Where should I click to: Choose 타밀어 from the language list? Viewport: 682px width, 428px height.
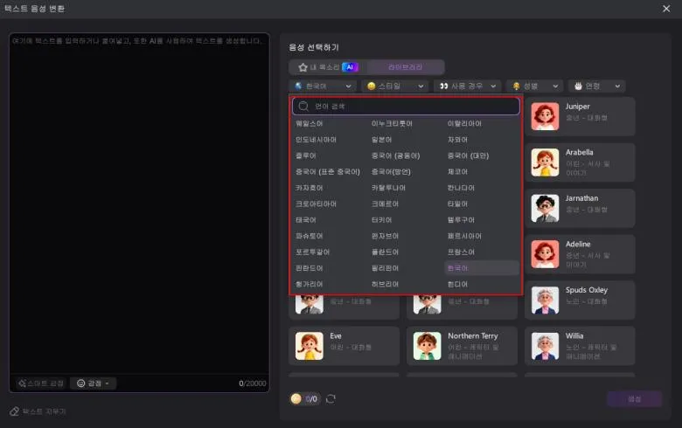click(457, 204)
